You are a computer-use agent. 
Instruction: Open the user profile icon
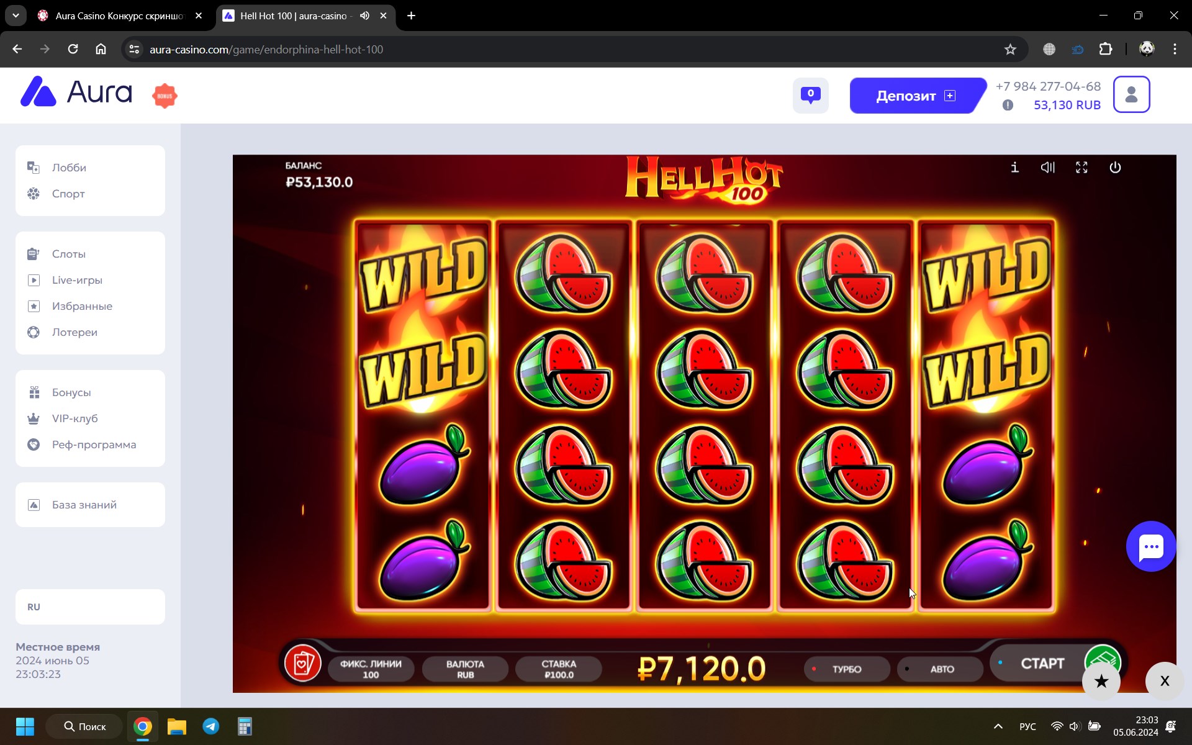1131,94
